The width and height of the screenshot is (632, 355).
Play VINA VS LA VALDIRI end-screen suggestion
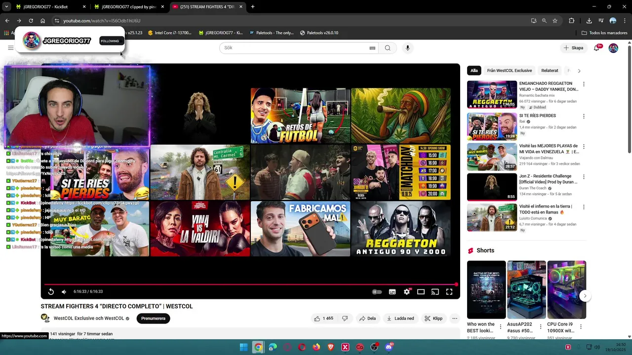(x=200, y=229)
